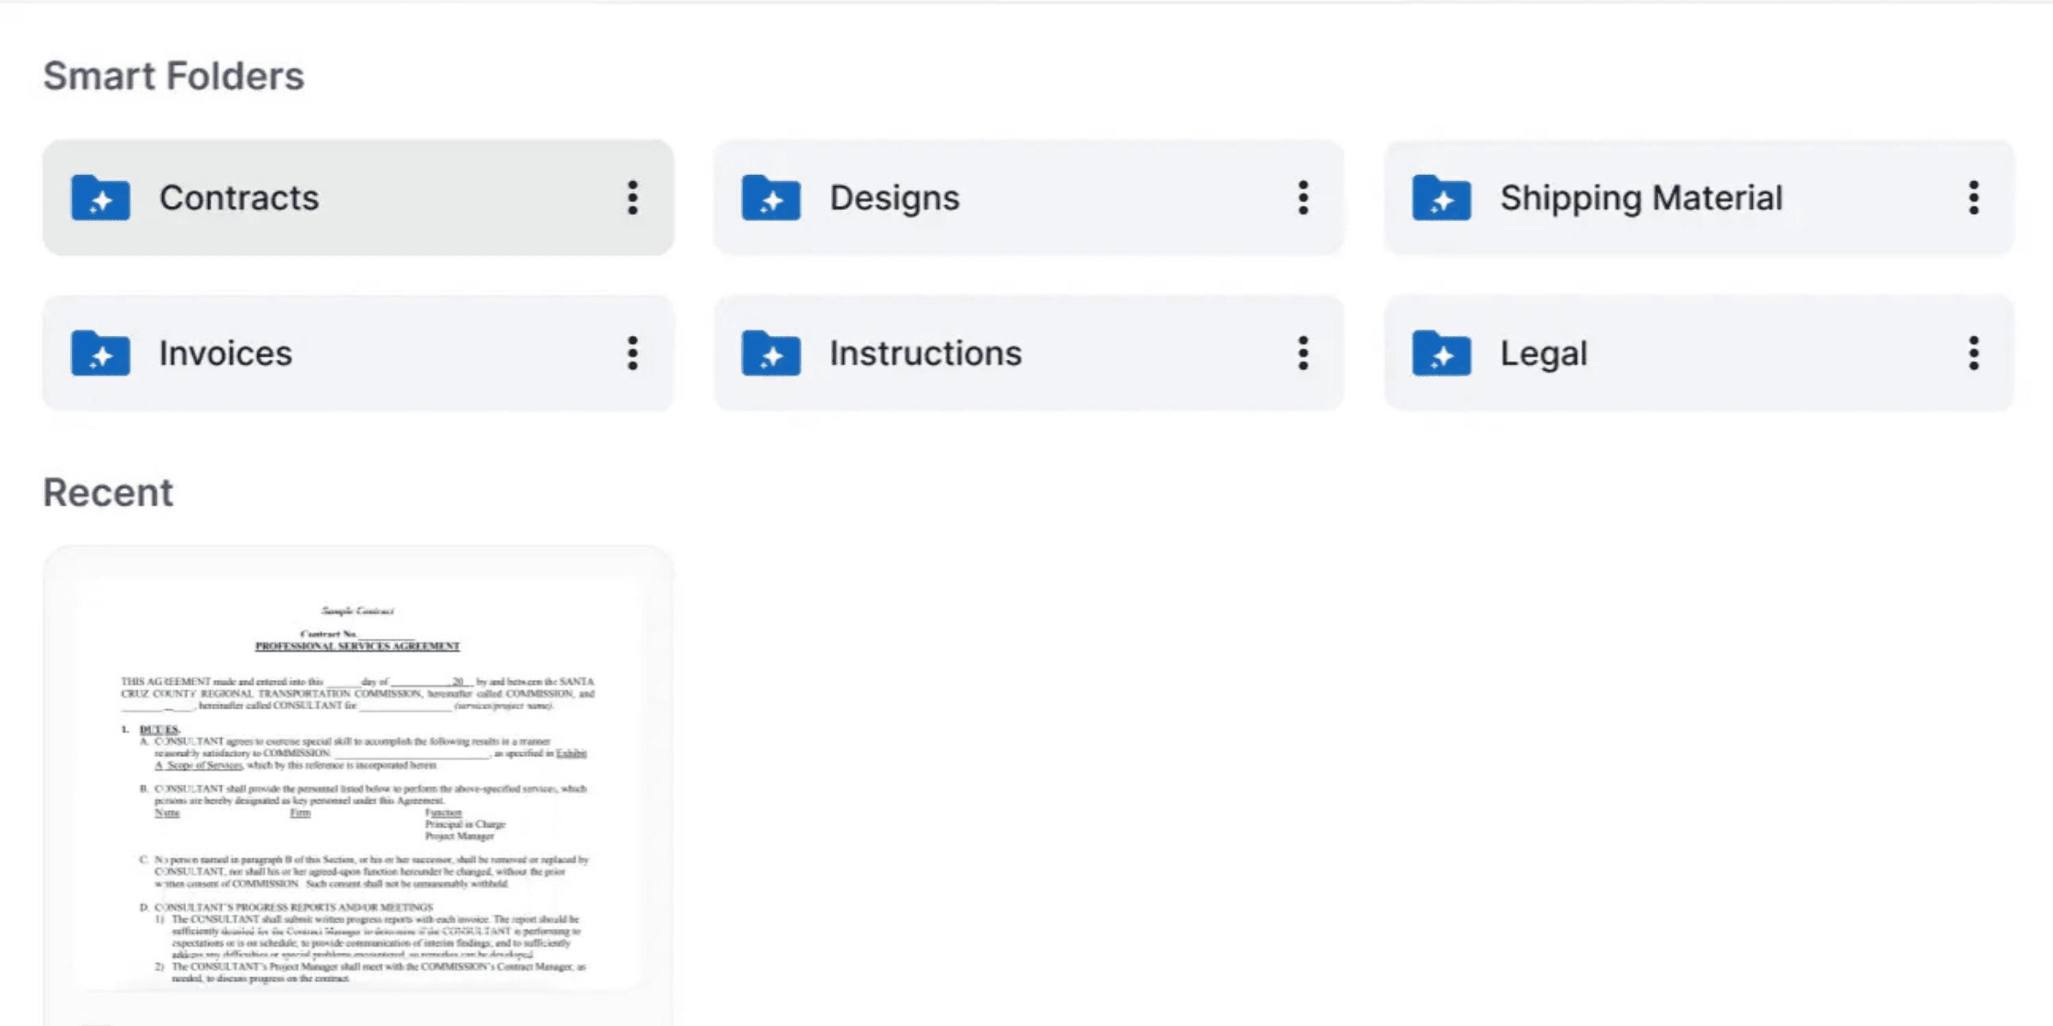Open the Legal folder by its label
The height and width of the screenshot is (1026, 2053).
click(1544, 354)
